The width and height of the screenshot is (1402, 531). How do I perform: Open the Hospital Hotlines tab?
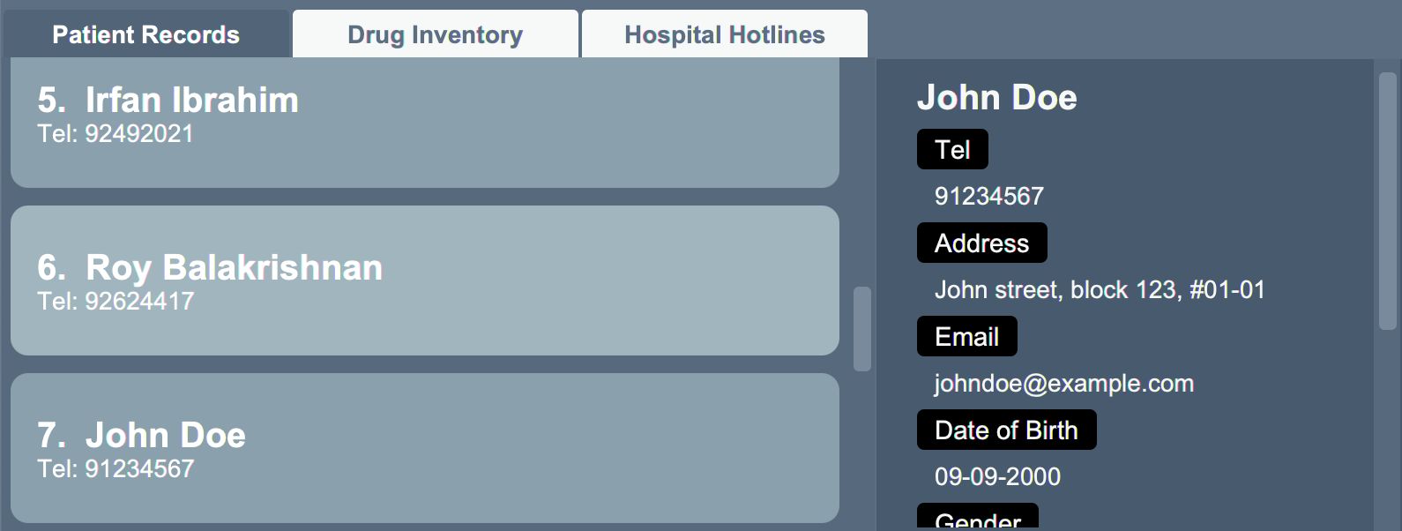pyautogui.click(x=725, y=34)
